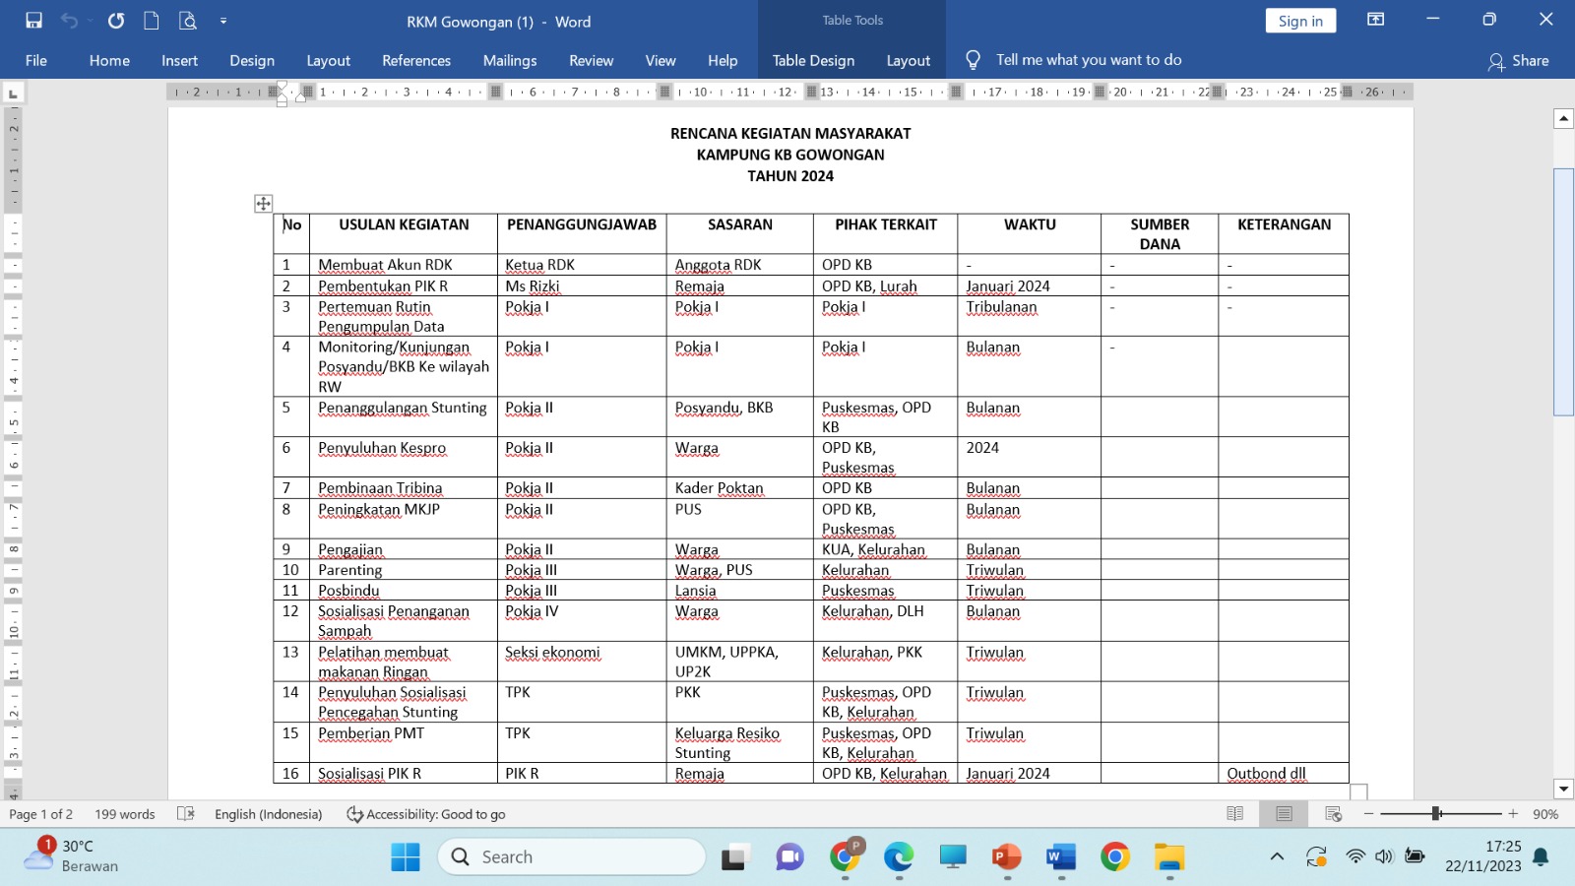Click the Undo arrow in the quick access toolbar

pos(69,21)
